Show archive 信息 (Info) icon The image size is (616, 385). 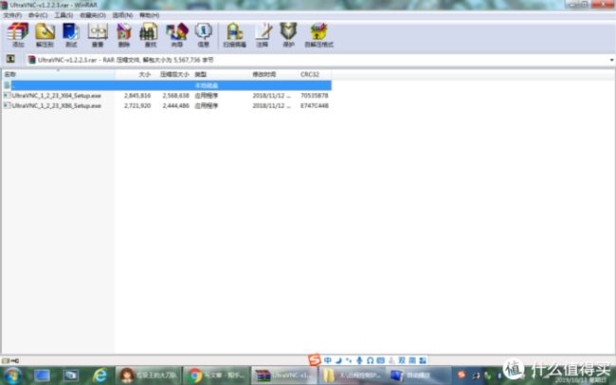pyautogui.click(x=203, y=34)
